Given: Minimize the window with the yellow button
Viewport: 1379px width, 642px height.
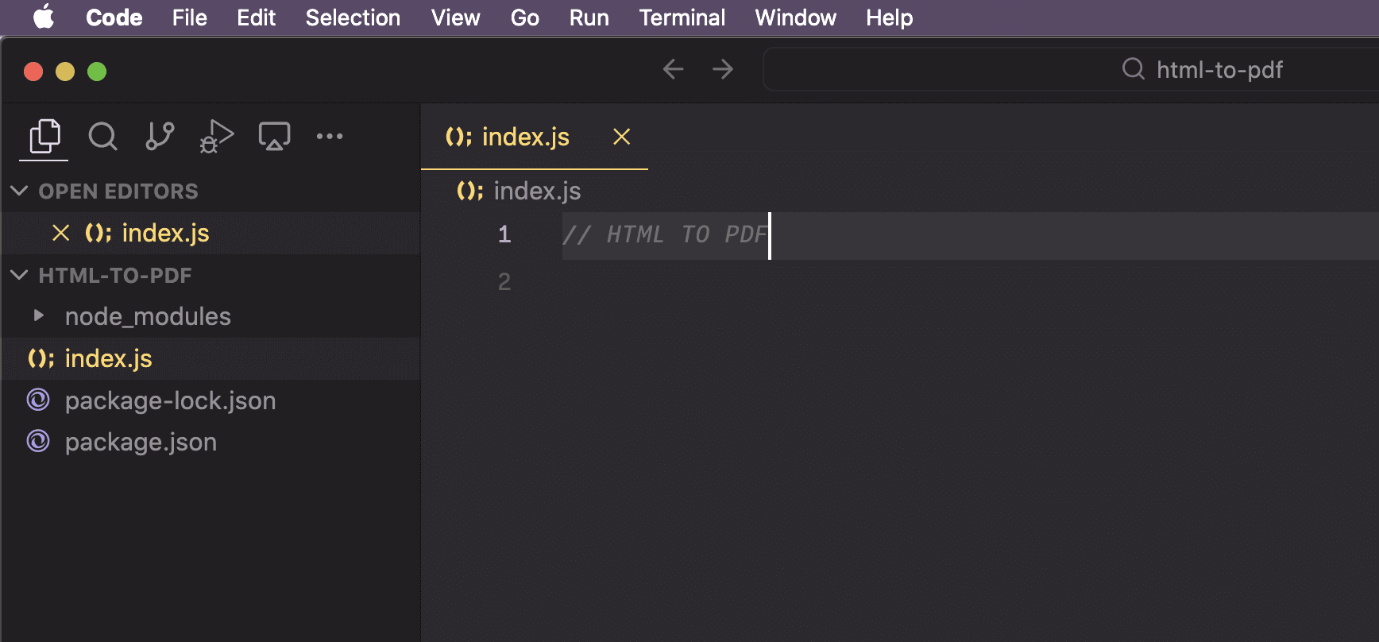Looking at the screenshot, I should click(x=65, y=72).
